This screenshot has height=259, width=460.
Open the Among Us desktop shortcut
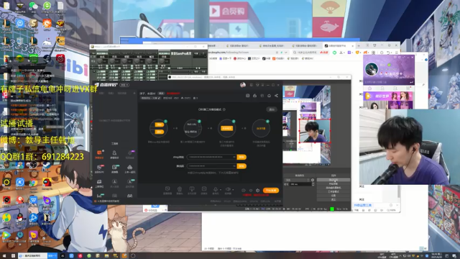click(x=47, y=183)
